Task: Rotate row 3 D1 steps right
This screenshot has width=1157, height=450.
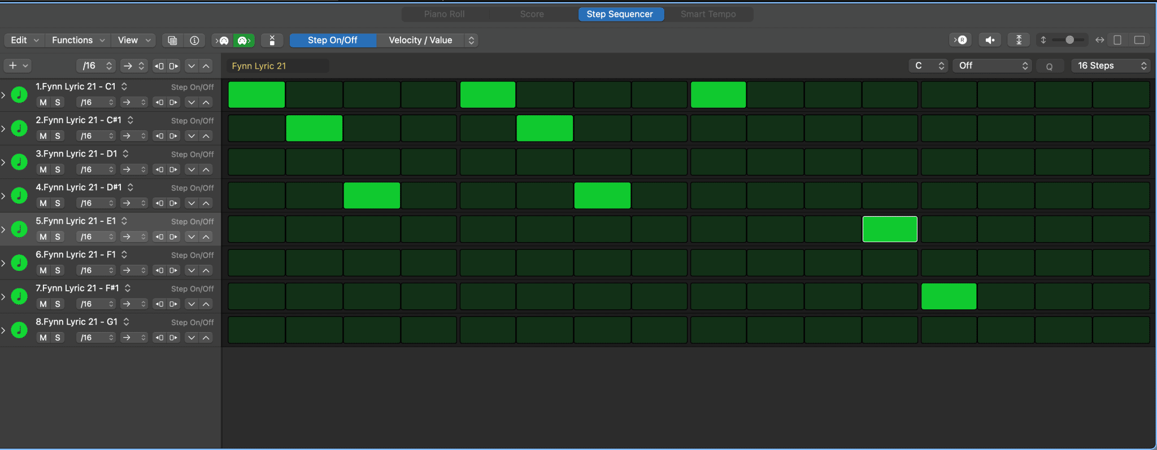Action: click(173, 169)
